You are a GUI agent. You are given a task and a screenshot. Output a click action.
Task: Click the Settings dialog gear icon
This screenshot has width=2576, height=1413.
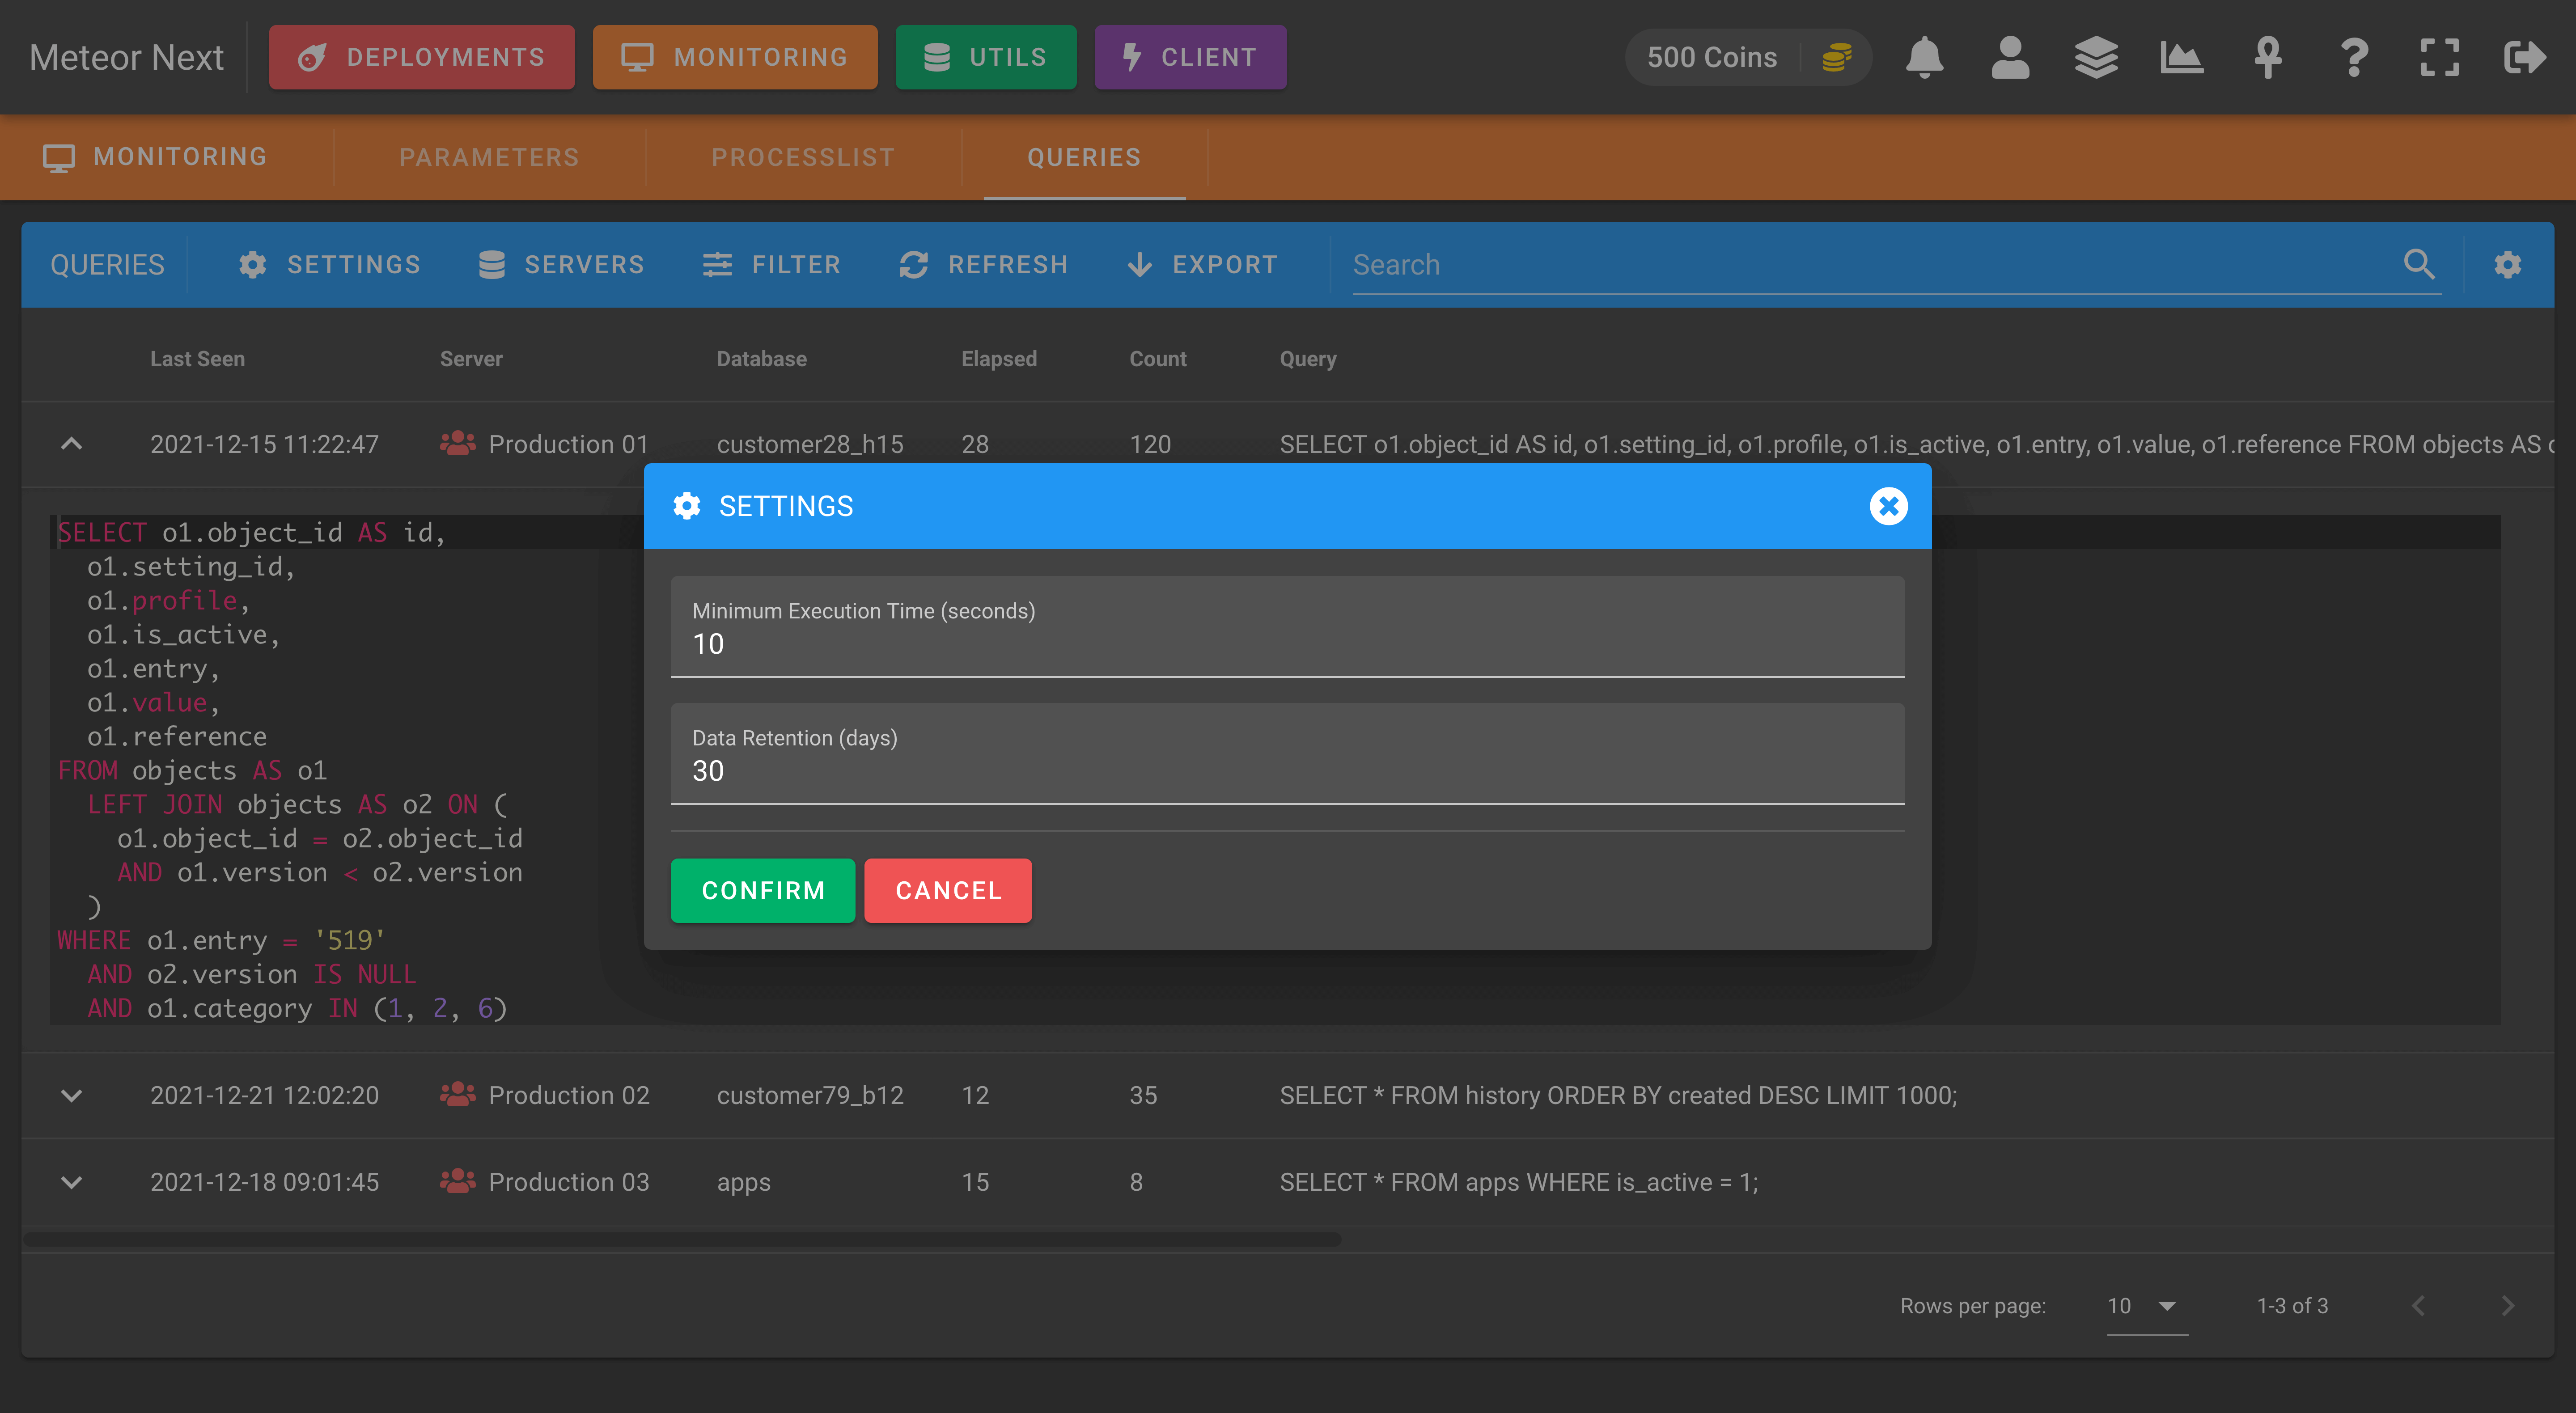(686, 506)
